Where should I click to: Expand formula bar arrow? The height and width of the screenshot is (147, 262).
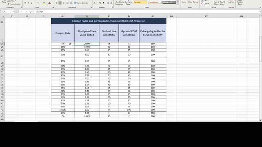click(260, 12)
